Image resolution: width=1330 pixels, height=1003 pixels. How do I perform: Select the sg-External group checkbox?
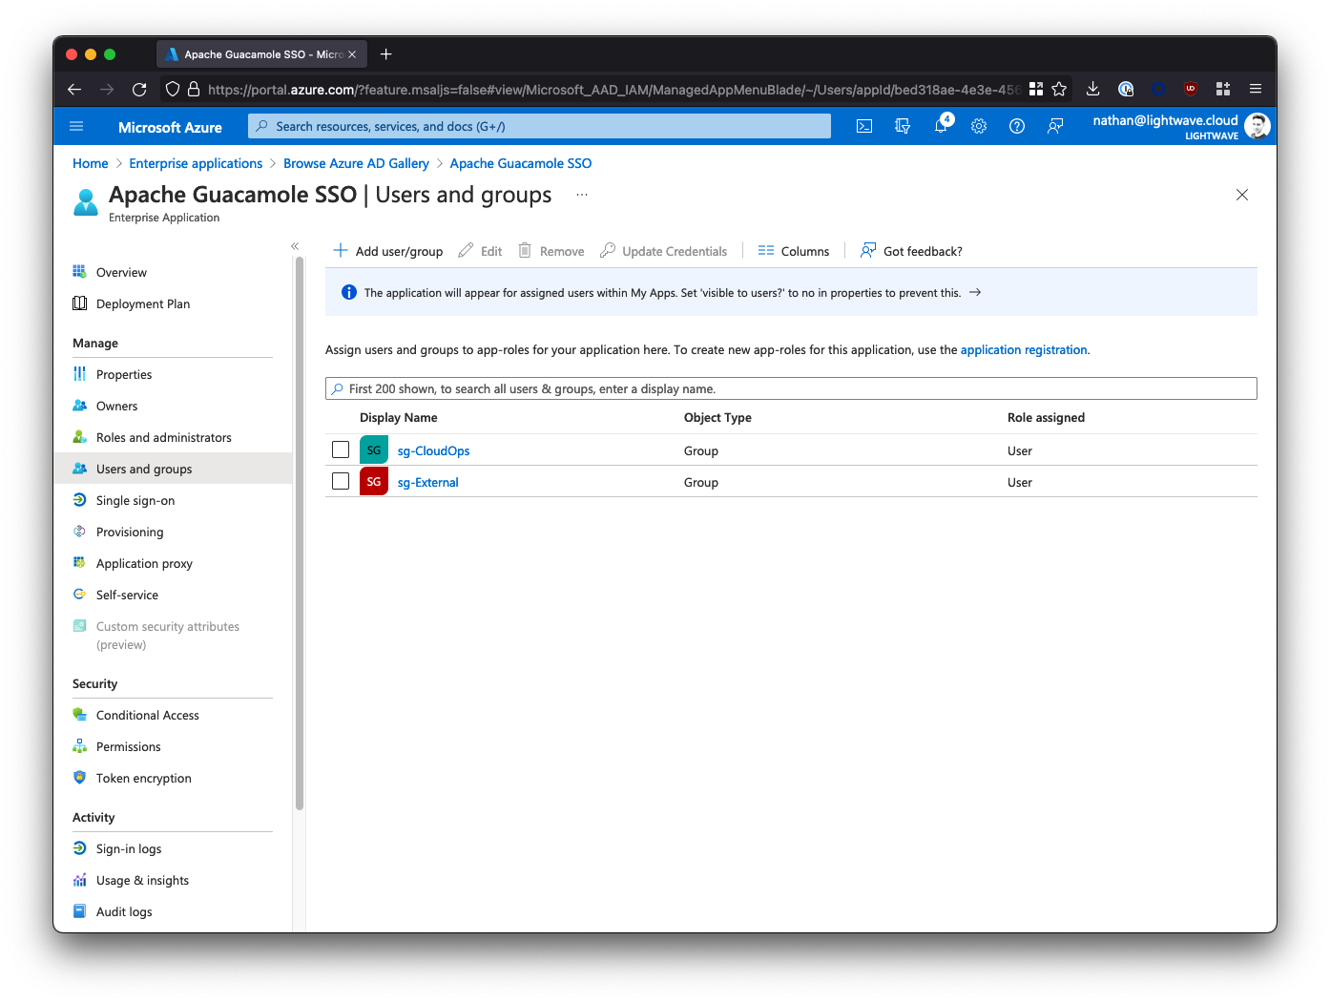click(x=341, y=481)
